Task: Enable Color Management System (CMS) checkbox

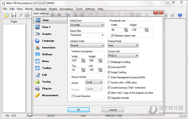Action: [109, 77]
